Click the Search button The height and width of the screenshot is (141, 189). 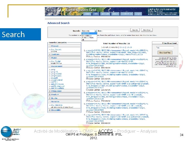pos(135,30)
